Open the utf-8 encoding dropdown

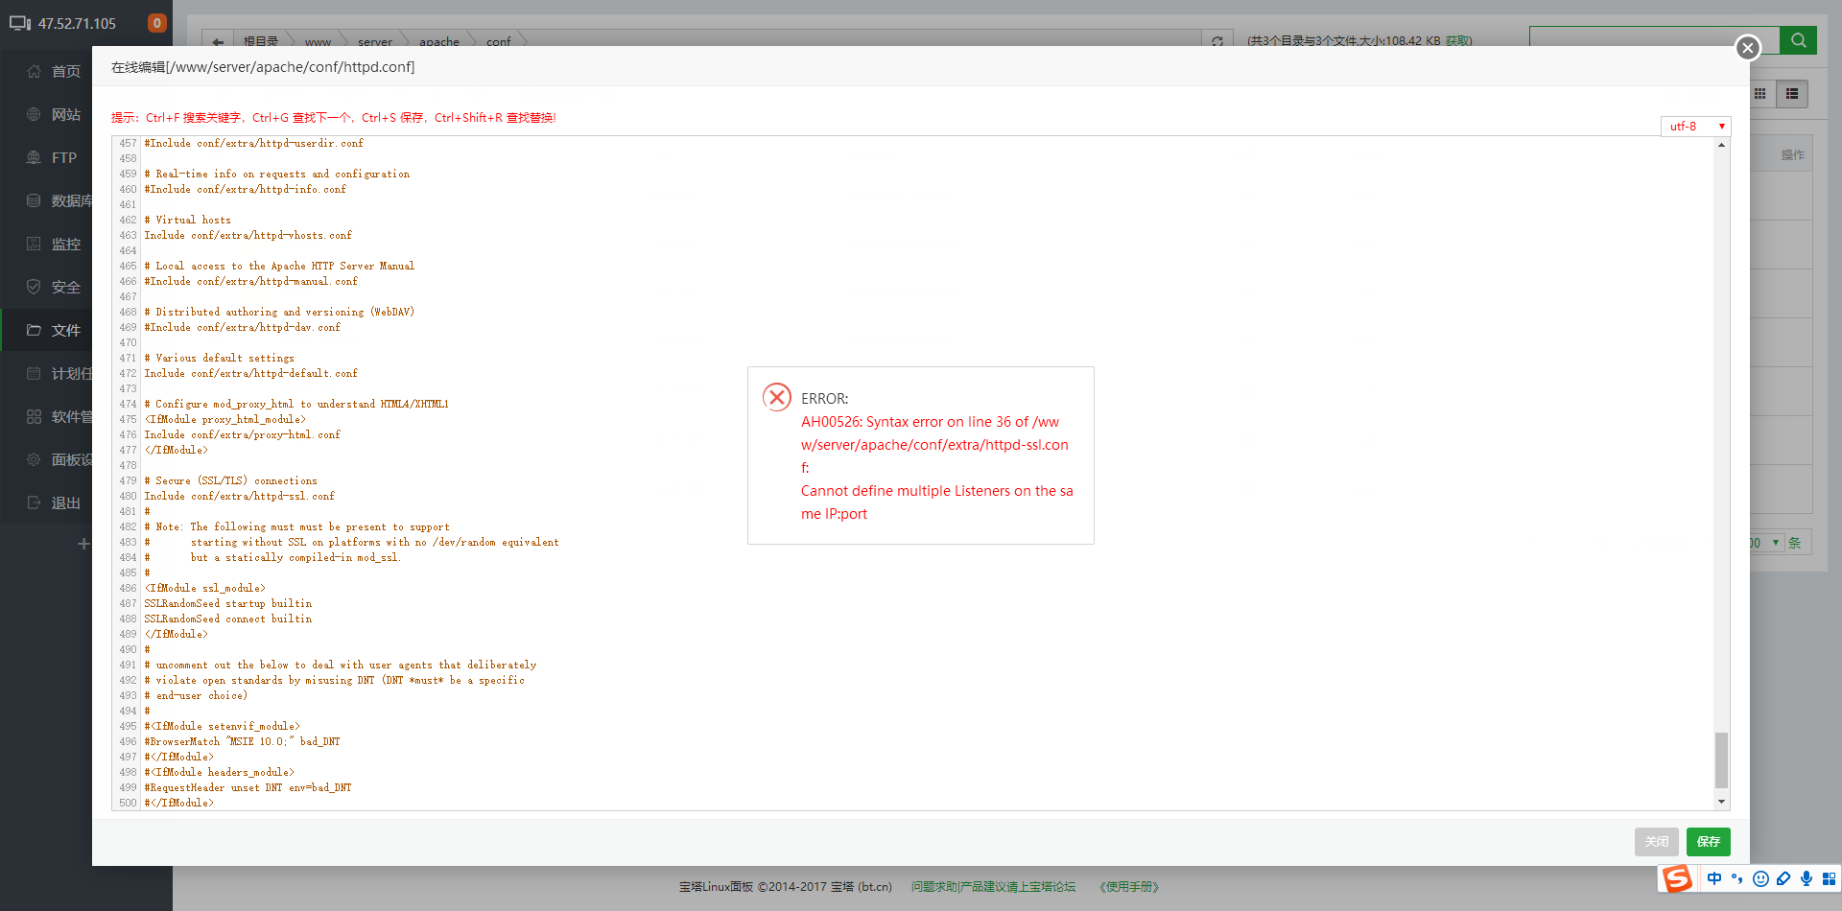pos(1695,126)
